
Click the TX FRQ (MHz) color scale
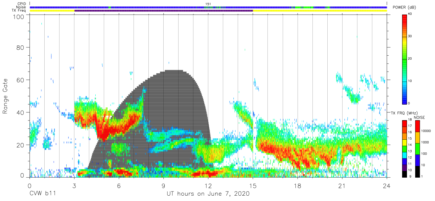click(x=404, y=149)
